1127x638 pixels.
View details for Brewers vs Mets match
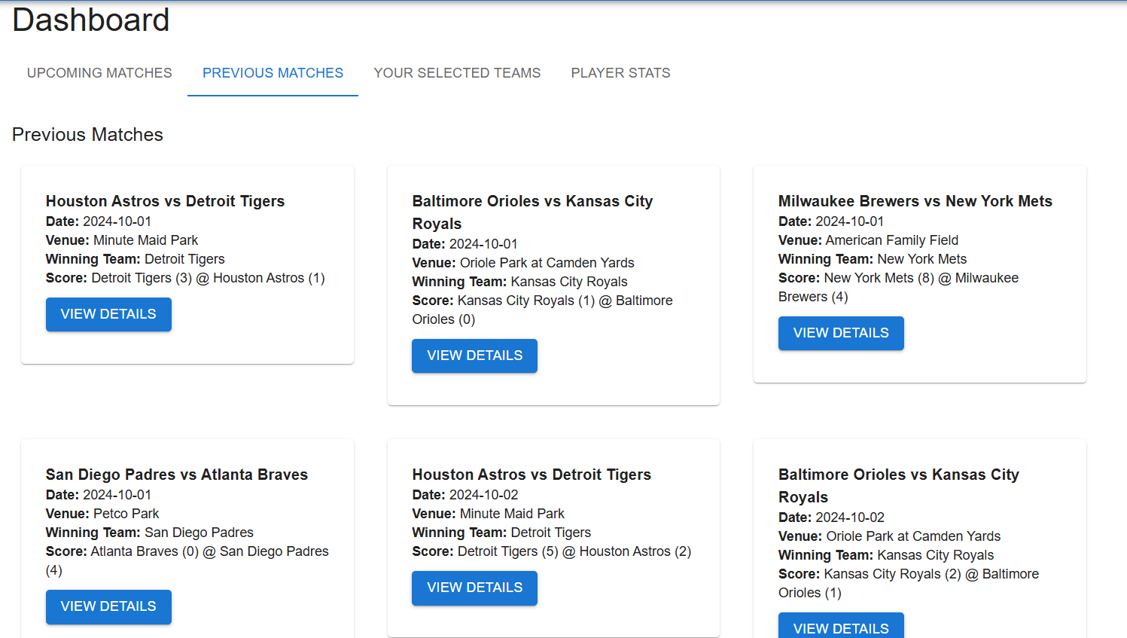tap(841, 333)
